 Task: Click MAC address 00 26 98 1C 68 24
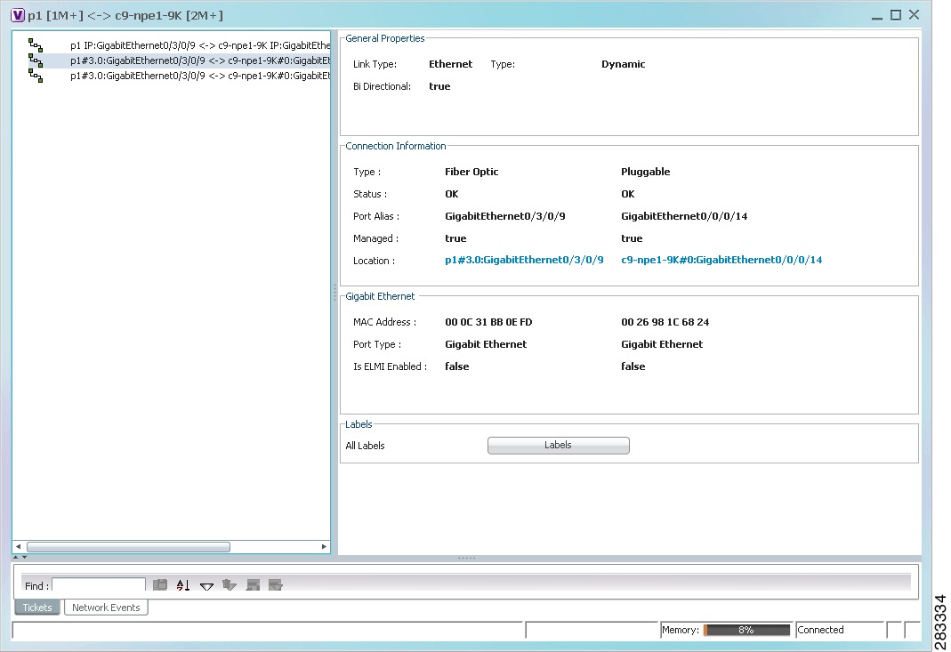coord(665,322)
